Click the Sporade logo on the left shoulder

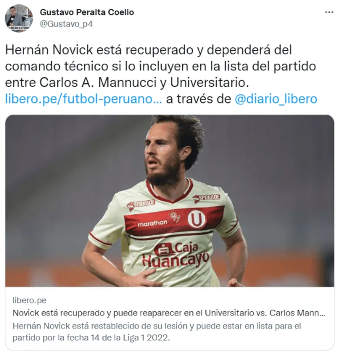(x=141, y=204)
